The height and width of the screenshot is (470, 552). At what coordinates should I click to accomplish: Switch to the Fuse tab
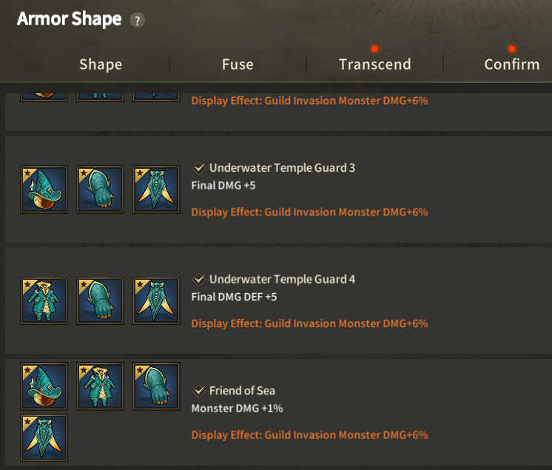point(238,64)
